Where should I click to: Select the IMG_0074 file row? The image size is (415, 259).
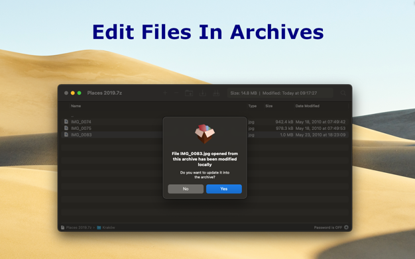pyautogui.click(x=205, y=122)
